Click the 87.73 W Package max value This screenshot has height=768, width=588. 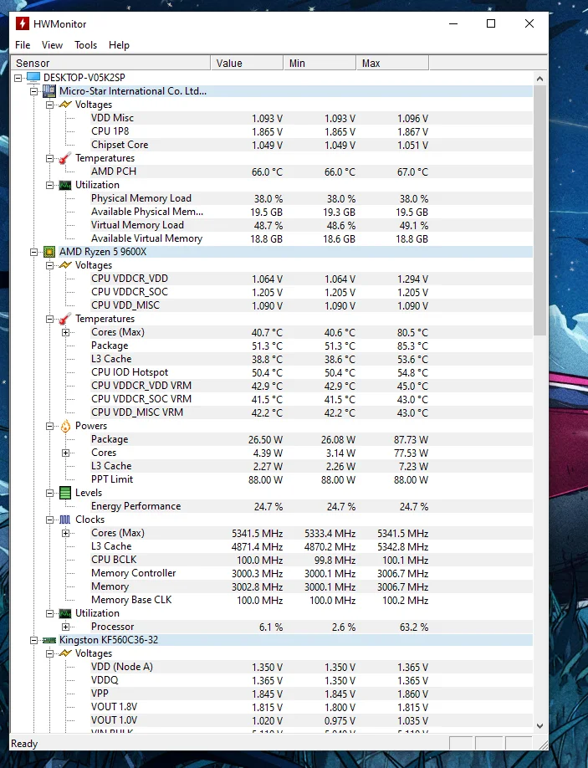[411, 440]
